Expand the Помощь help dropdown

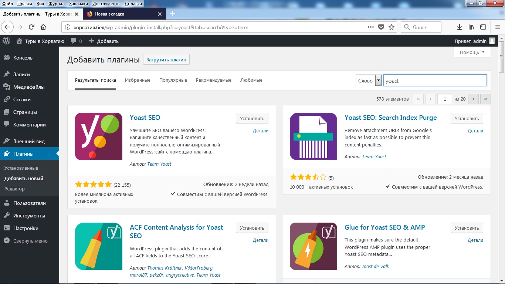[x=472, y=52]
